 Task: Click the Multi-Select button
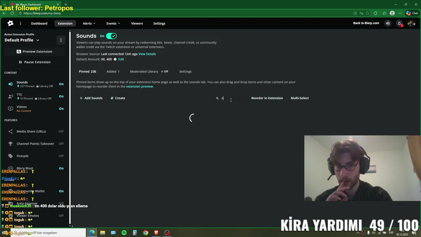click(x=300, y=98)
